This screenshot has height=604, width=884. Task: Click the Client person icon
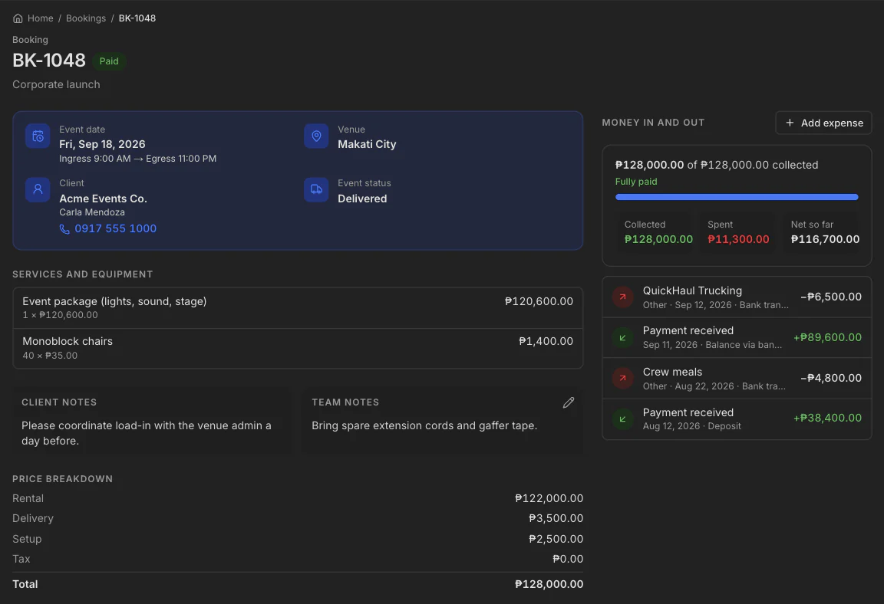(38, 189)
